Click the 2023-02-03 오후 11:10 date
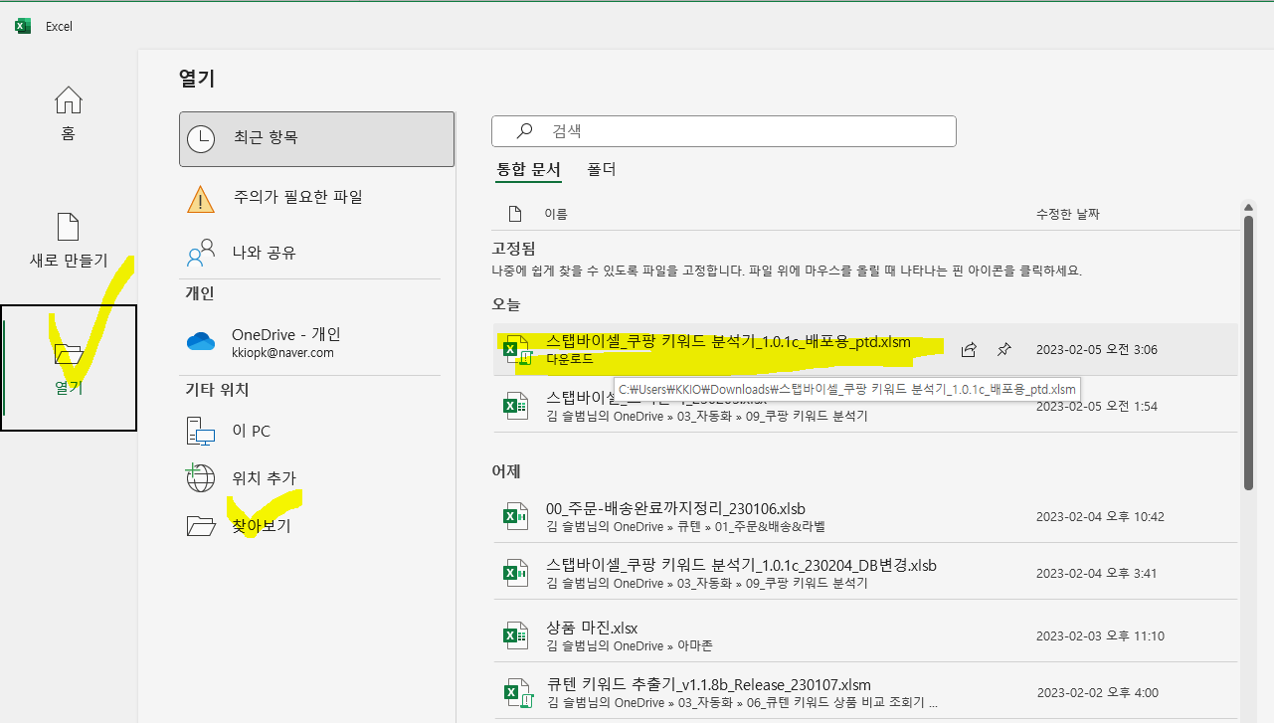1274x723 pixels. point(1100,635)
